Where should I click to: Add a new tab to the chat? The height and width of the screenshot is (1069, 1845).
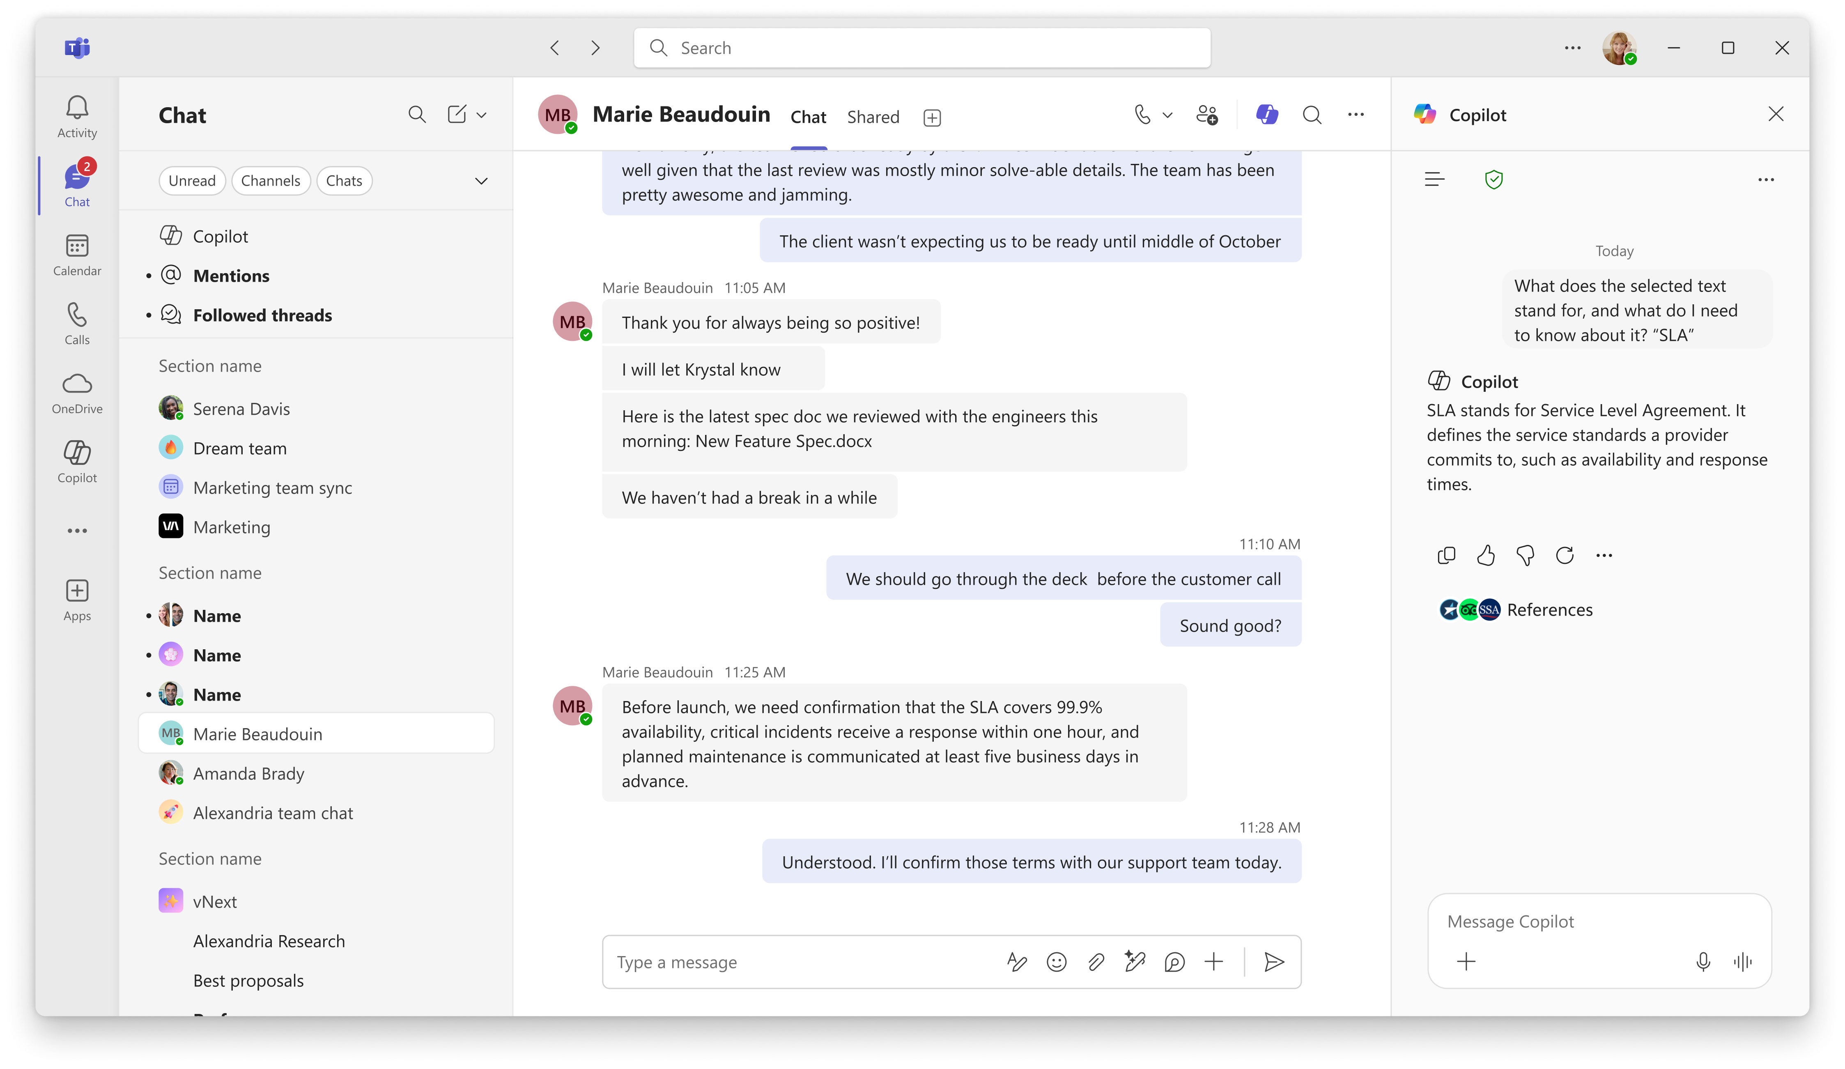(932, 117)
